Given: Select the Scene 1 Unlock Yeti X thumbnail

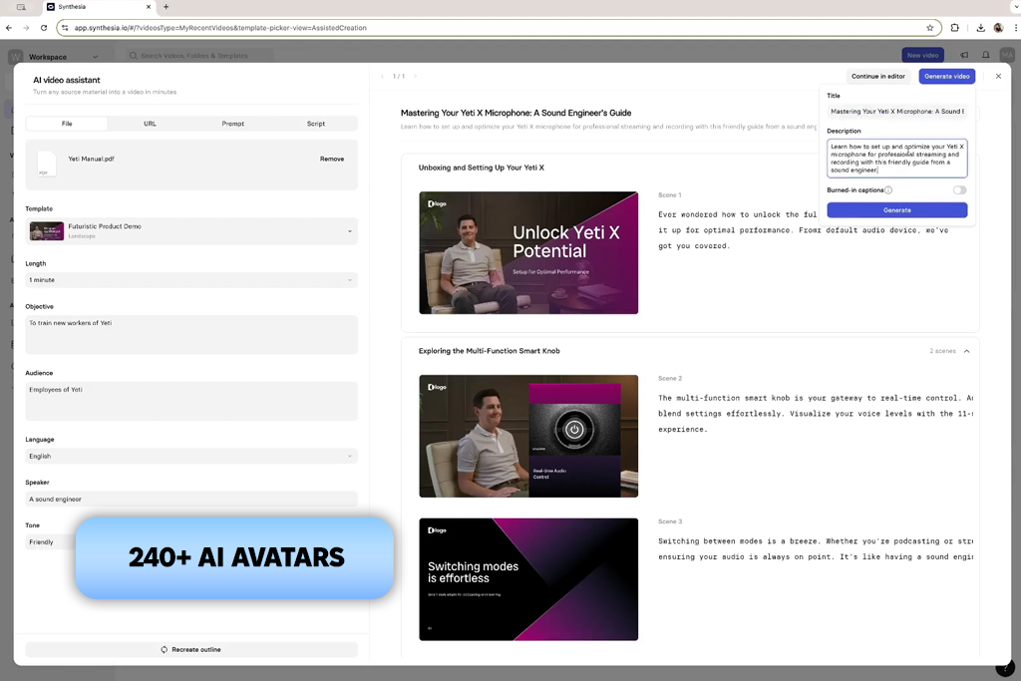Looking at the screenshot, I should pyautogui.click(x=528, y=252).
